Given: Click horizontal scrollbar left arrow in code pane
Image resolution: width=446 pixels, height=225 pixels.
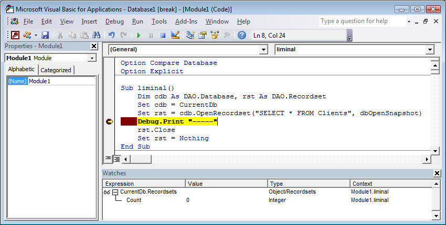Looking at the screenshot, I should point(126,159).
